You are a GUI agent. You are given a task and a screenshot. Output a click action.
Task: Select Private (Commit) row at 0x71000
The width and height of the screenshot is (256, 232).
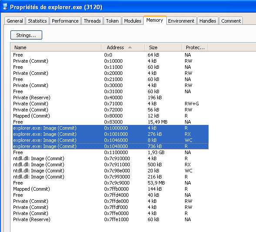pos(111,104)
